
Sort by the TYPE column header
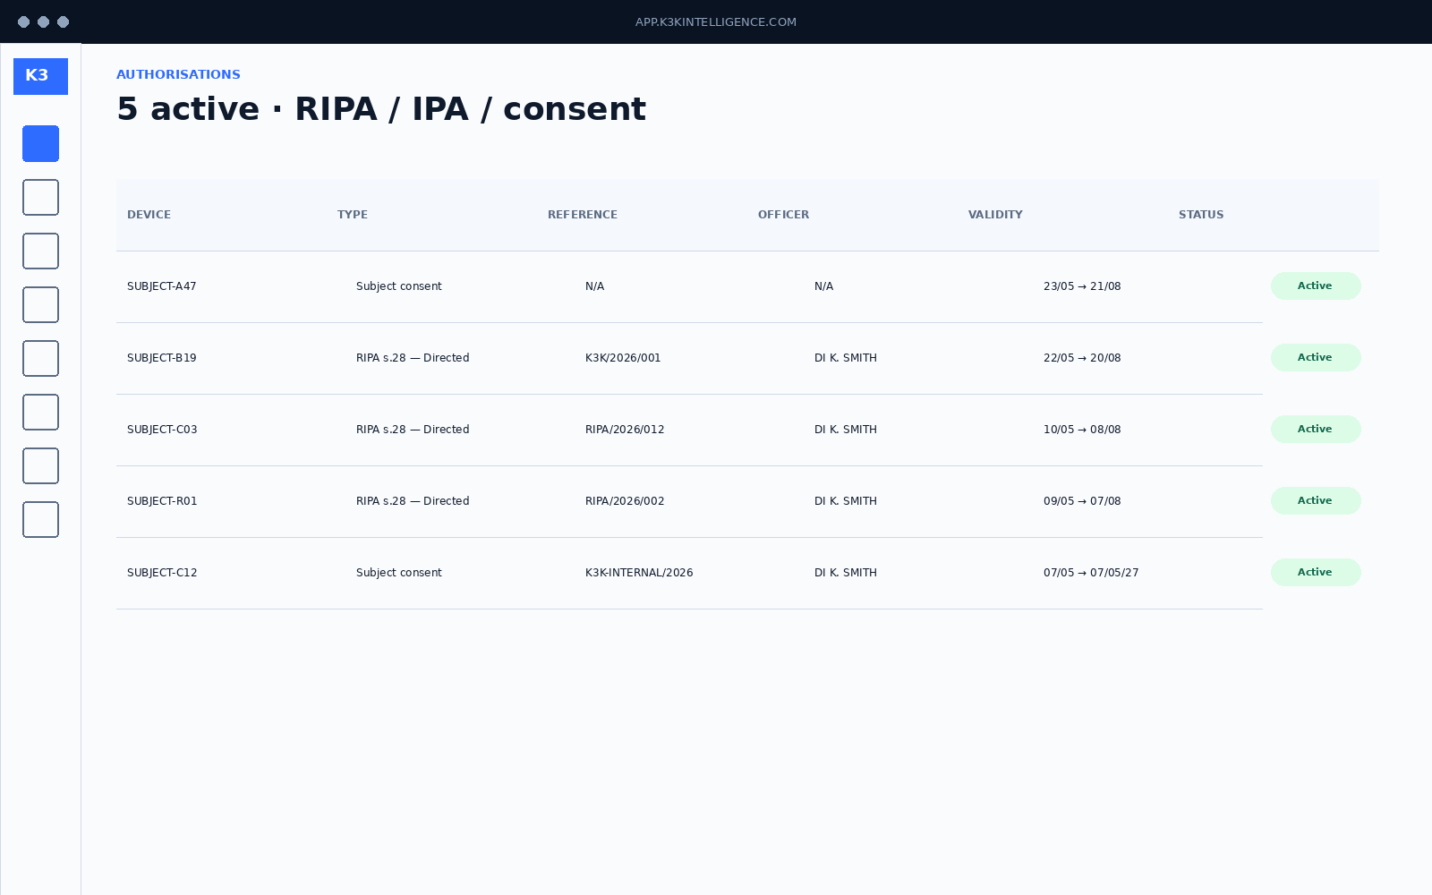[353, 215]
